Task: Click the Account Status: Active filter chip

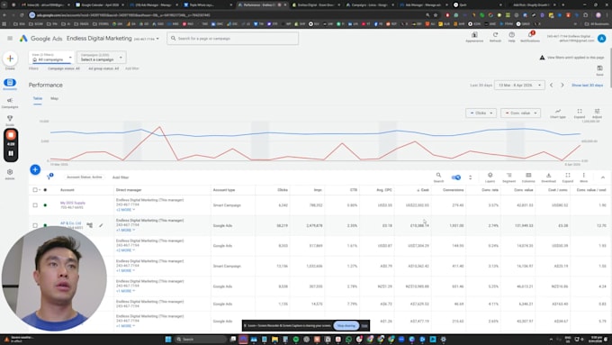Action: pos(85,177)
